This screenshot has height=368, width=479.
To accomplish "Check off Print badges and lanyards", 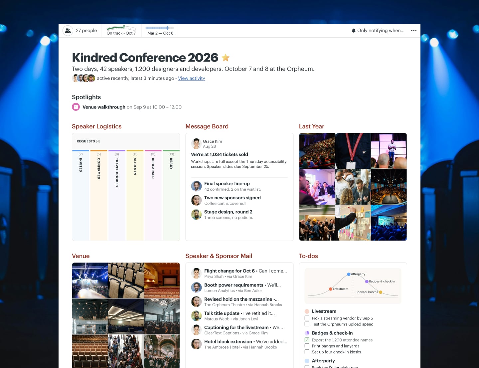I will (307, 346).
